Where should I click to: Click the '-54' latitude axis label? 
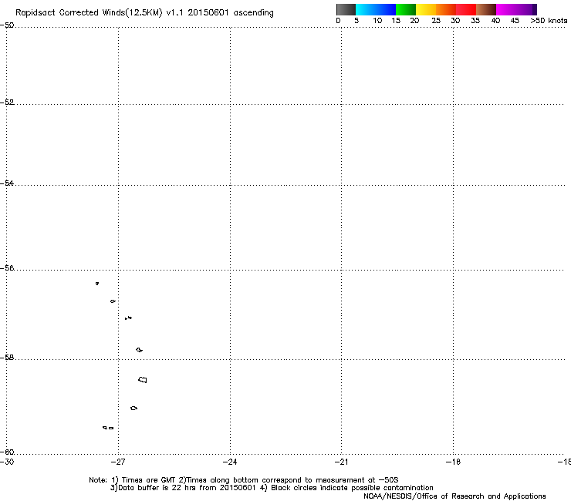point(7,183)
